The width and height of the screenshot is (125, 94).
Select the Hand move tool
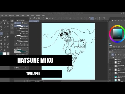[x=4, y=23]
